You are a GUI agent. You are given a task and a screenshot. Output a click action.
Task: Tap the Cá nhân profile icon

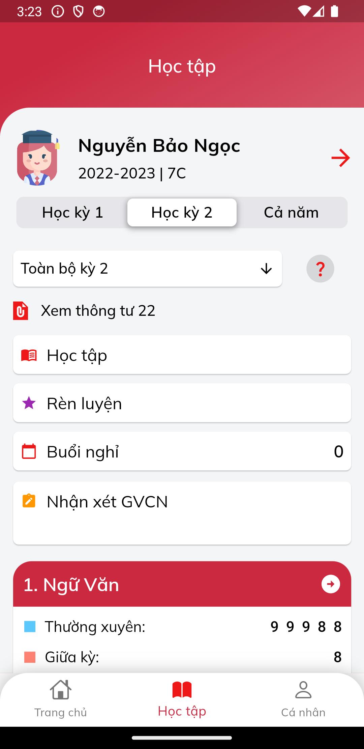pyautogui.click(x=303, y=690)
